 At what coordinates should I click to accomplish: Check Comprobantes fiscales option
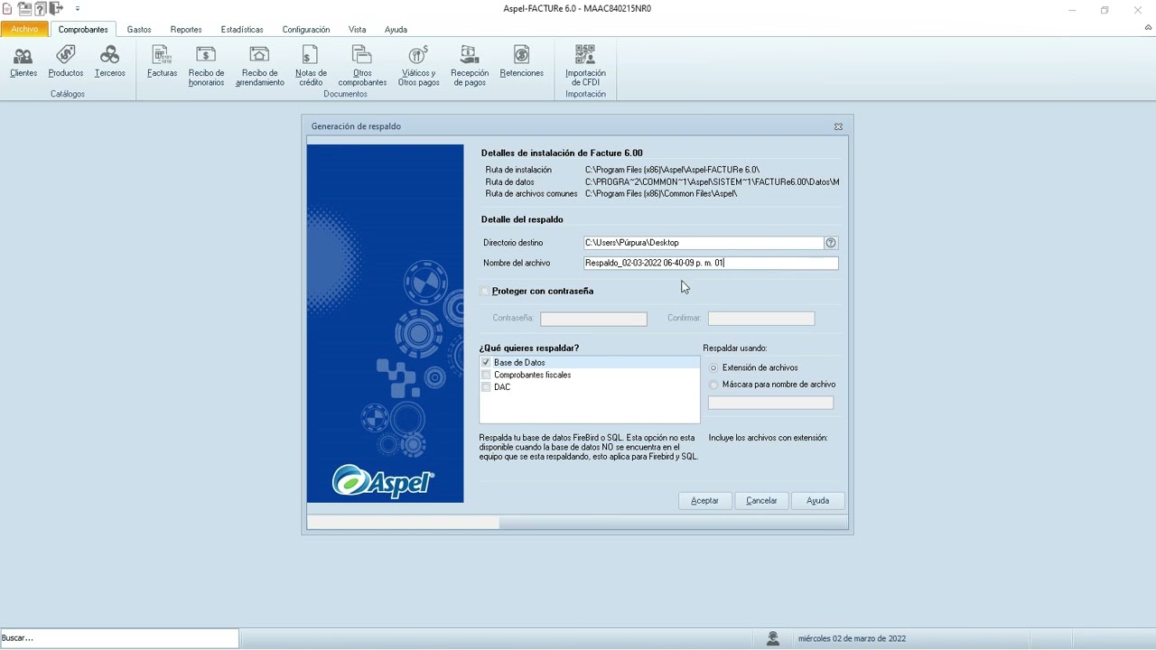(486, 375)
